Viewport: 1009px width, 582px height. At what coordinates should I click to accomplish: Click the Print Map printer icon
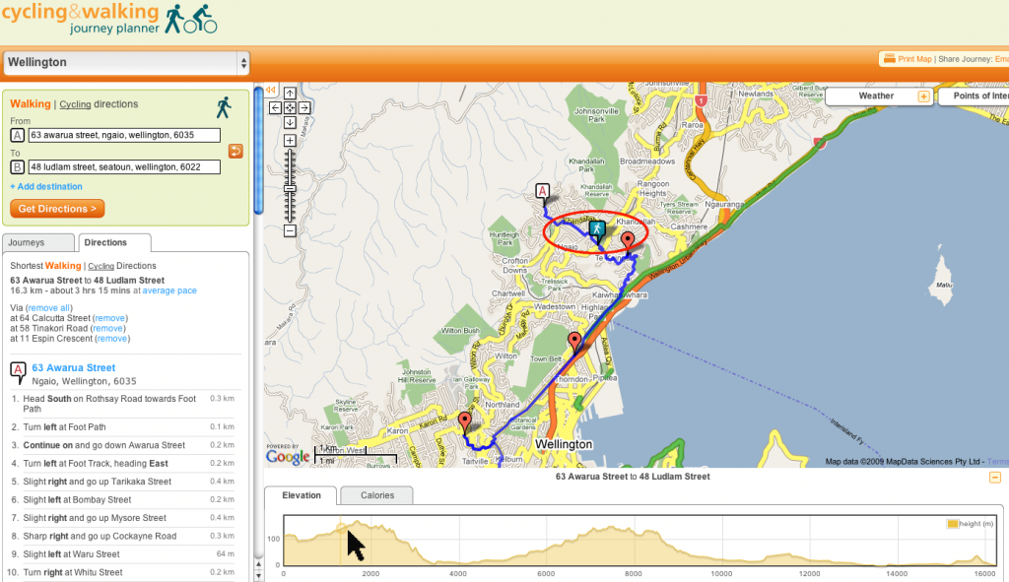[890, 58]
